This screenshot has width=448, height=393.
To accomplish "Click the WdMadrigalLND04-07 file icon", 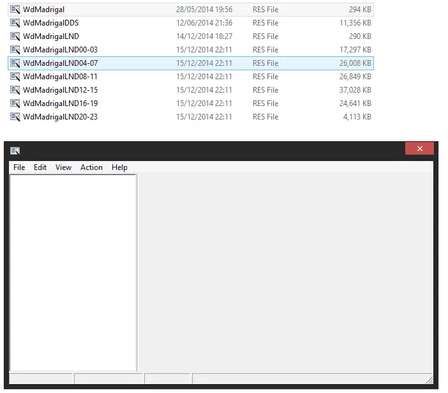I will (15, 63).
